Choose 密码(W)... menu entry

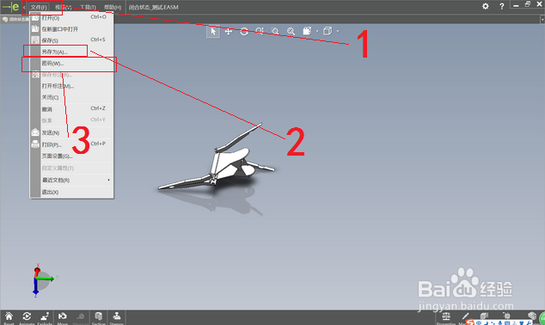[71, 64]
